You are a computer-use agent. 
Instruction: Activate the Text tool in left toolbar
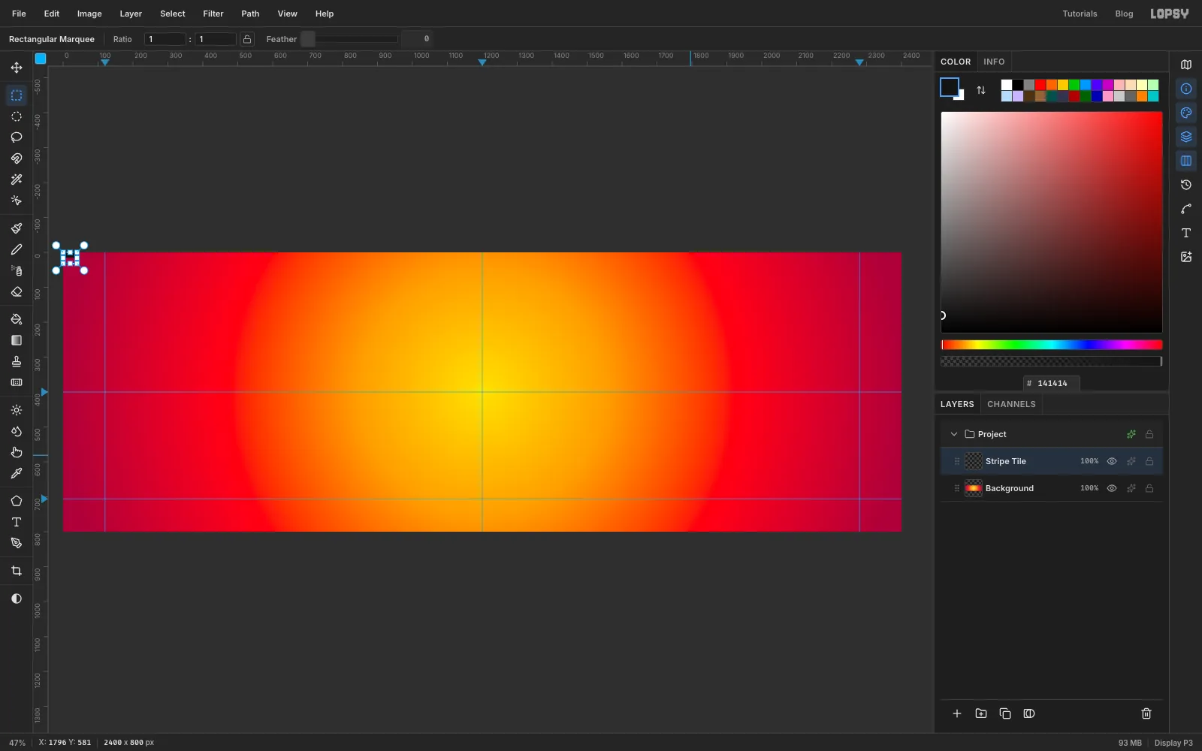pyautogui.click(x=17, y=522)
